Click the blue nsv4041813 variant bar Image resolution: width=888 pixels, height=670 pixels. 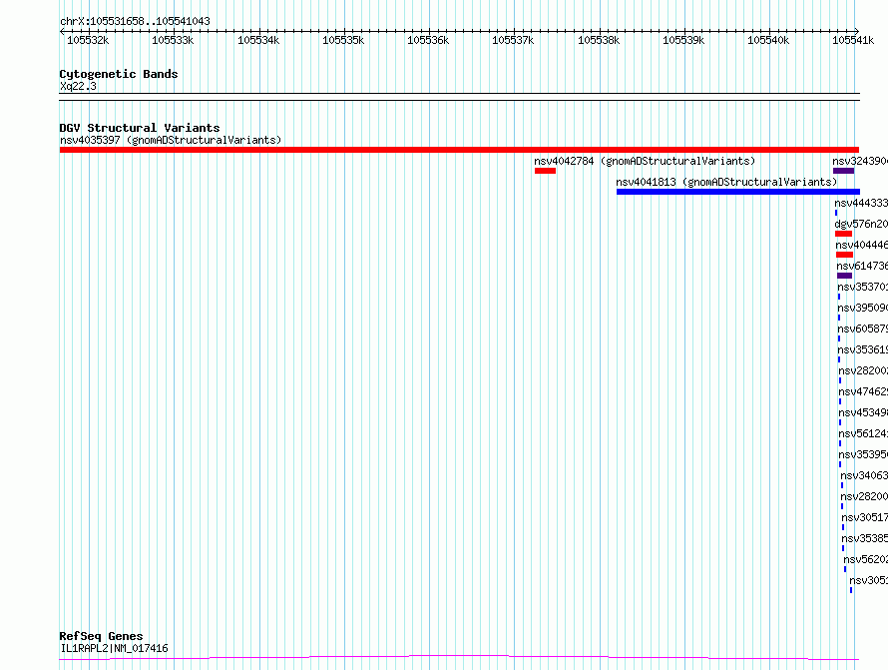tap(738, 192)
